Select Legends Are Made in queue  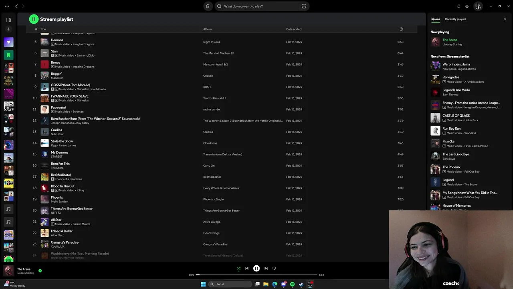(456, 90)
